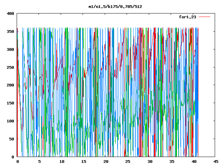This screenshot has width=222, height=166.
Task: Click x-axis label 25
Action: coord(128,162)
